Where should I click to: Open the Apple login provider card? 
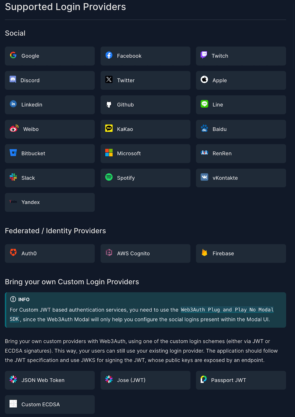point(241,81)
